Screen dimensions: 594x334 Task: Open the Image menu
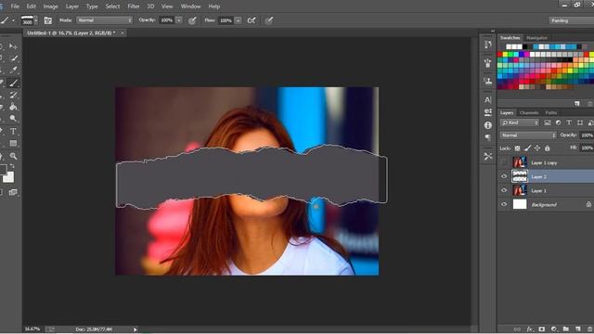[51, 6]
